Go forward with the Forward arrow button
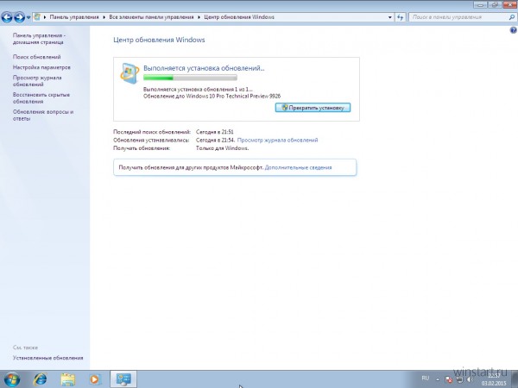Image resolution: width=518 pixels, height=388 pixels. 19,17
